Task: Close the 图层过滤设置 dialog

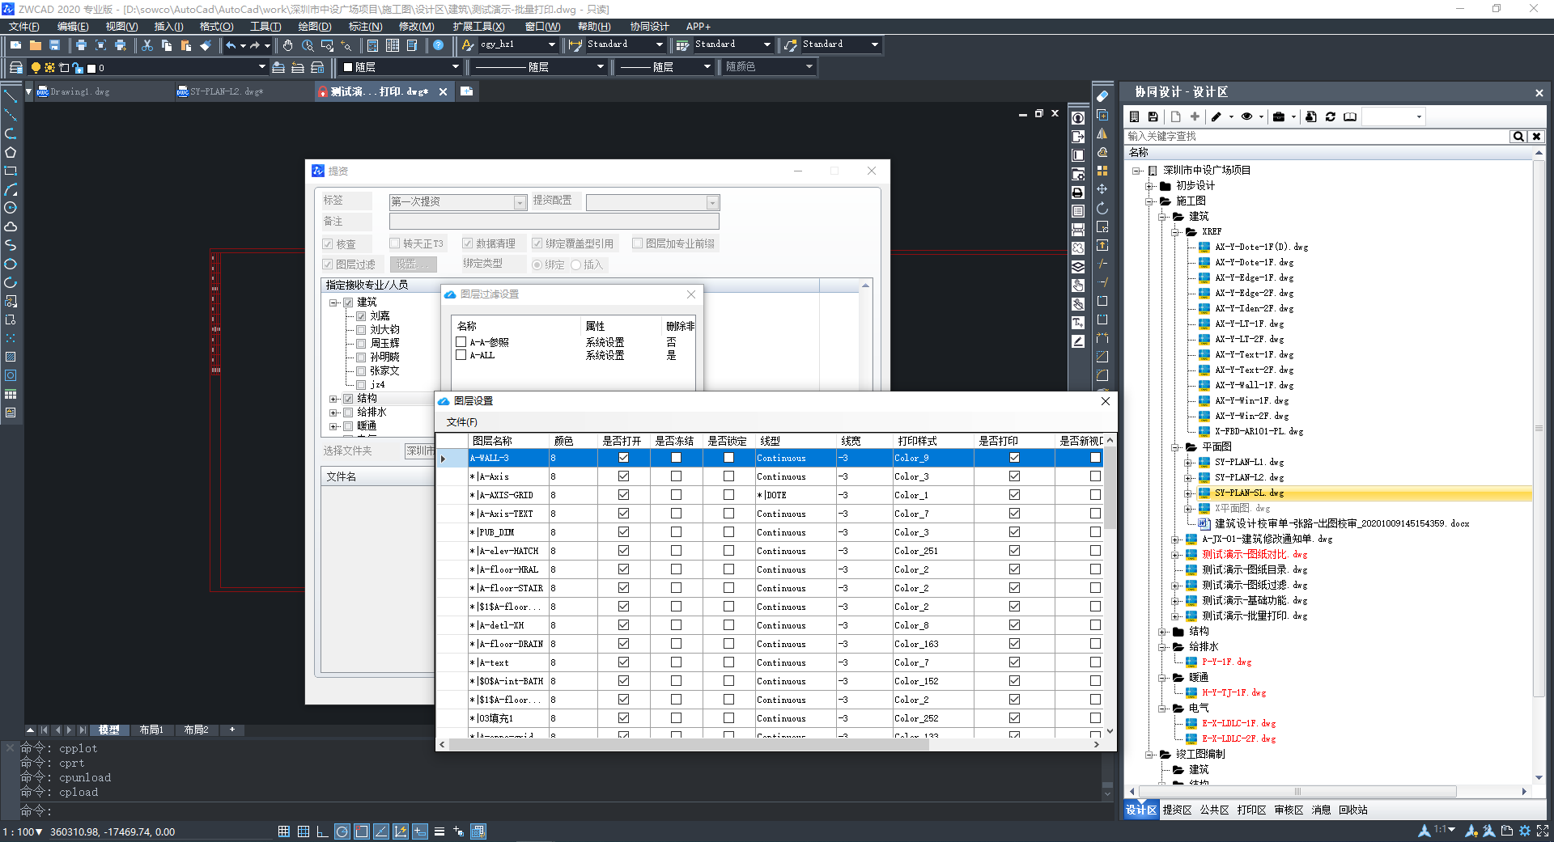Action: [x=691, y=294]
